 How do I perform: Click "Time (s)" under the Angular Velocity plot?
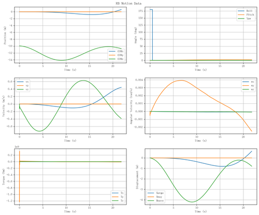point(201,141)
